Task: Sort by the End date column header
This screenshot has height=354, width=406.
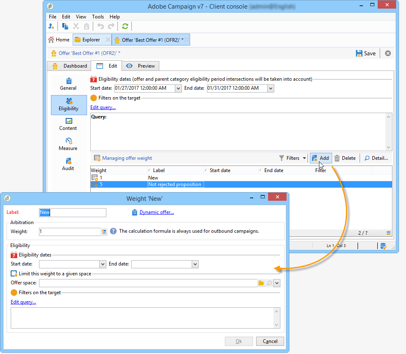Action: [x=287, y=170]
